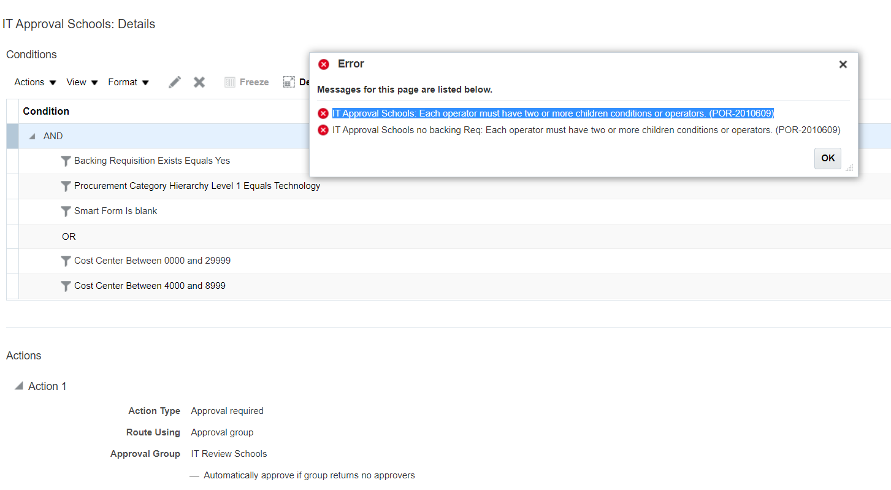The image size is (891, 490).
Task: Click funnel icon beside Procurement Category Hierarchy condition
Action: [x=66, y=186]
